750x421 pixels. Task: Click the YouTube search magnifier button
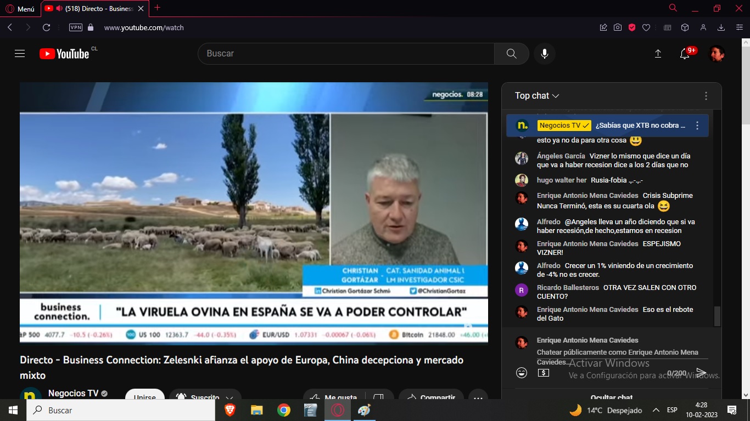512,53
